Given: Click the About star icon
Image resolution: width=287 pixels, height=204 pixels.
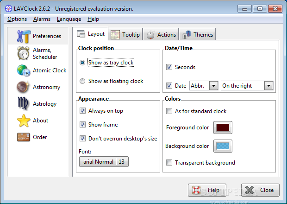Looking at the screenshot, I should tap(24, 121).
